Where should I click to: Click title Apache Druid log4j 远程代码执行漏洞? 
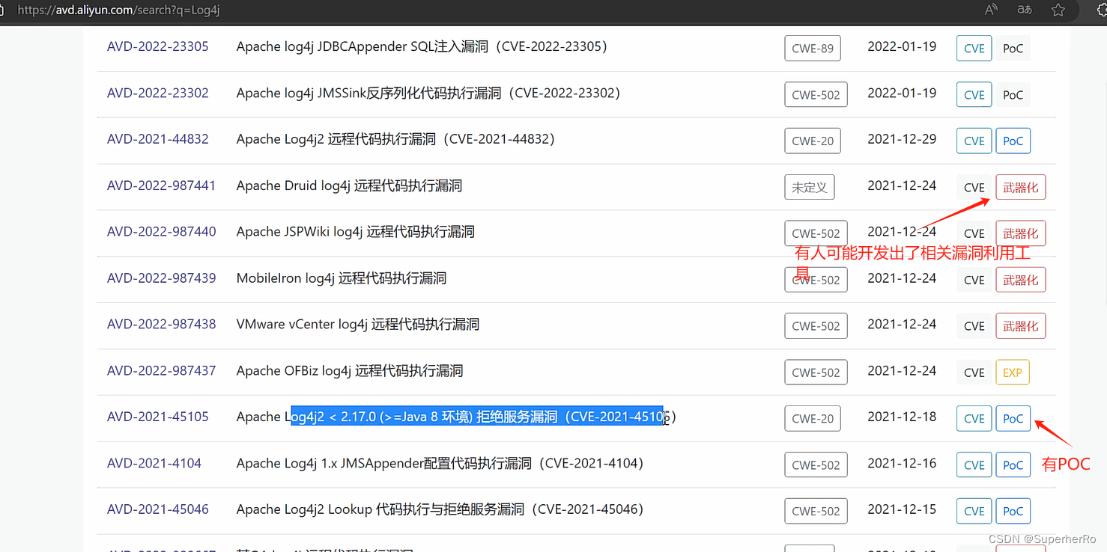click(349, 185)
